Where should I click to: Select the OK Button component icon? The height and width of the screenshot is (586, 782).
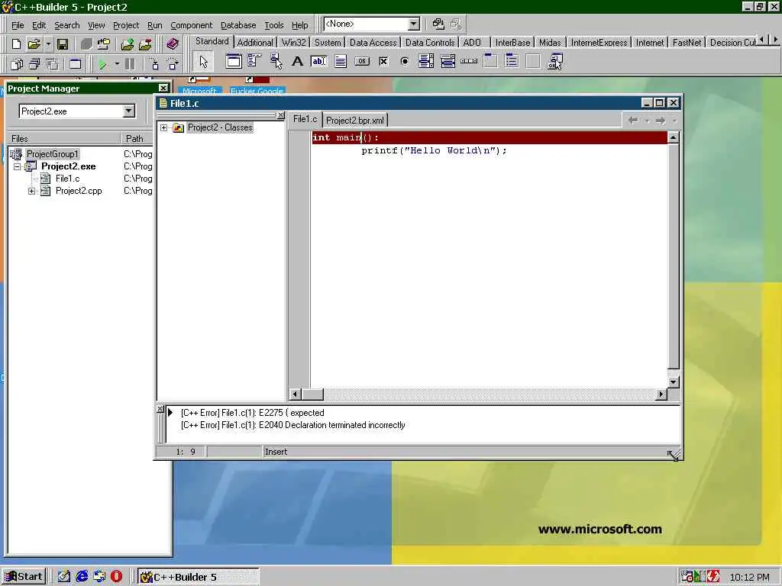pos(362,61)
